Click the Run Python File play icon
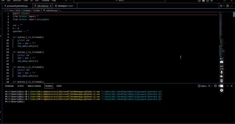 (x=221, y=6)
